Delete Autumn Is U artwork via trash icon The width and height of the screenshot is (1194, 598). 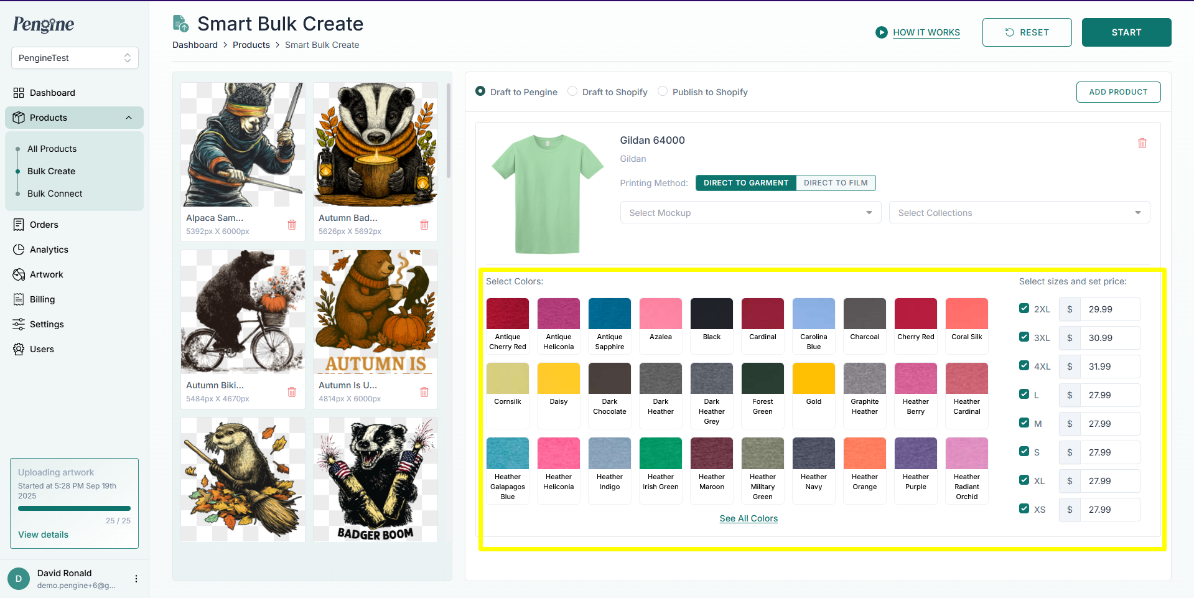pos(424,392)
